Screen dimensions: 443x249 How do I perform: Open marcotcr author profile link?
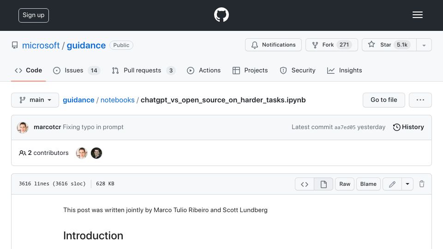click(x=47, y=127)
